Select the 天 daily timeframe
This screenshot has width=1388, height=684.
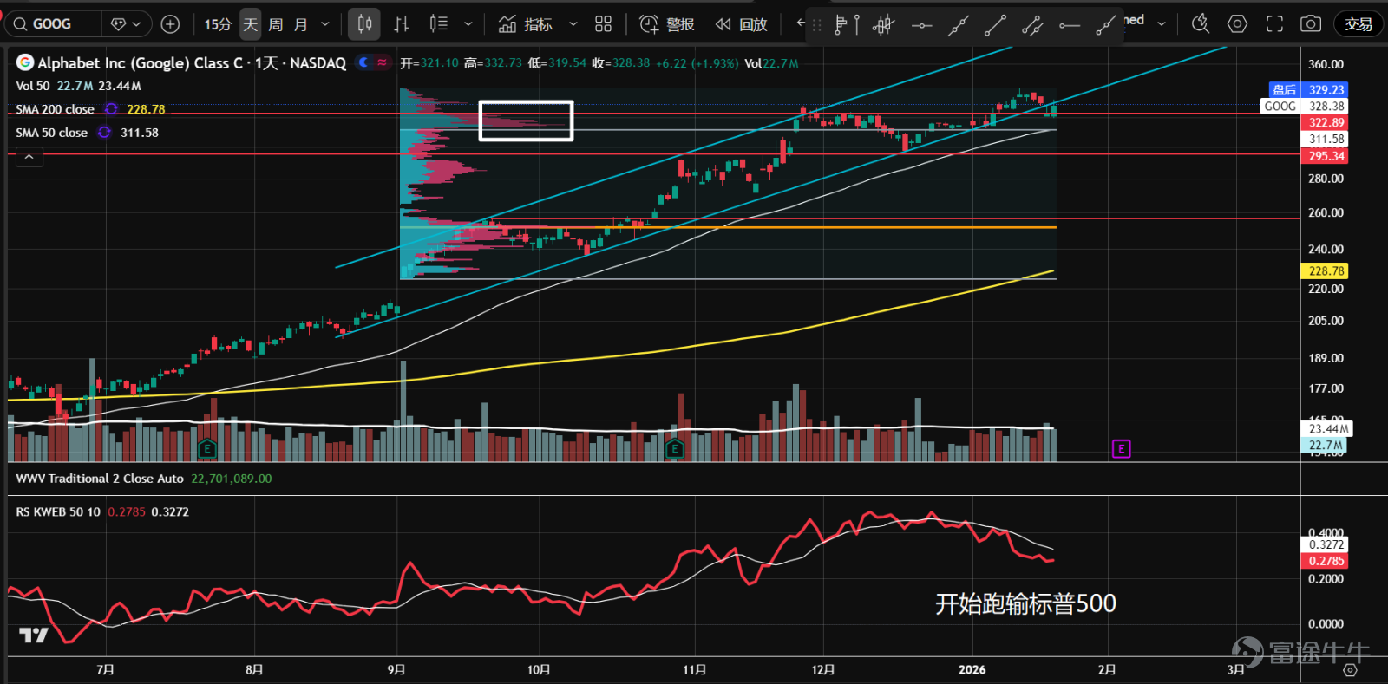(251, 24)
